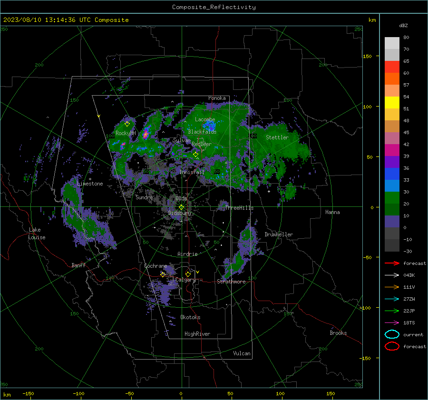The image size is (428, 400).
Task: Click the current legend label
Action: (413, 334)
